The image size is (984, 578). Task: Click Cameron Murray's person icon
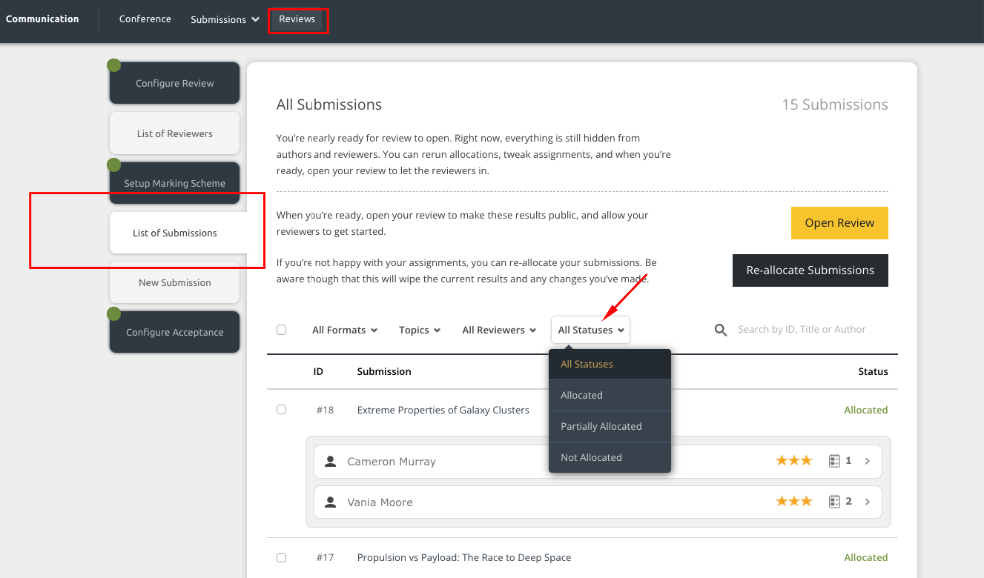pyautogui.click(x=331, y=462)
